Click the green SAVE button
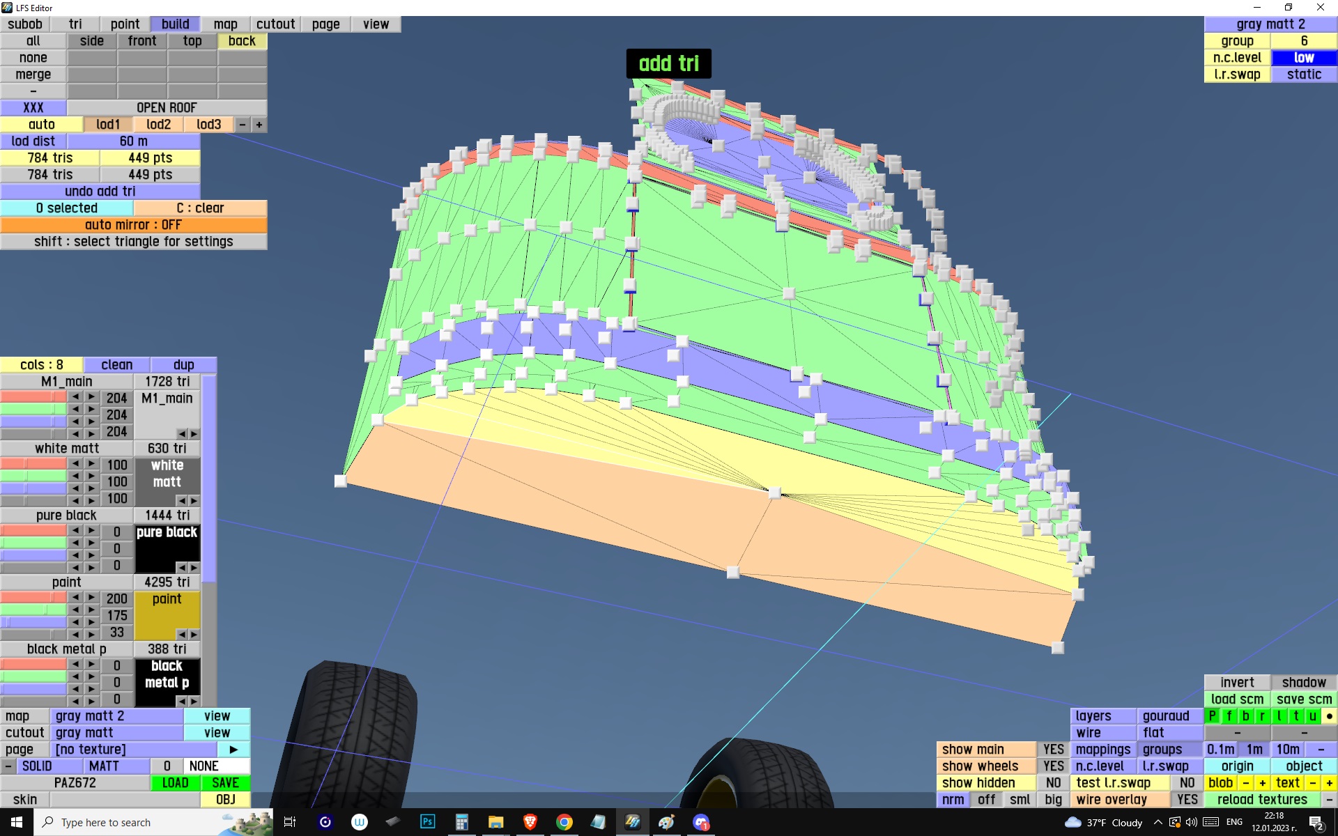 (x=225, y=783)
